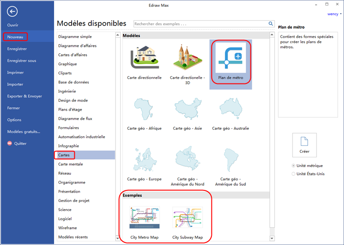The image size is (344, 245).
Task: Click the red Quitter icon
Action: coord(10,143)
